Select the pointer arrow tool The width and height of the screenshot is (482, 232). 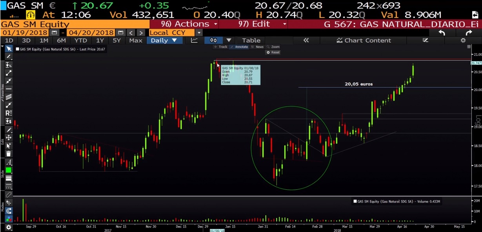click(x=8, y=49)
